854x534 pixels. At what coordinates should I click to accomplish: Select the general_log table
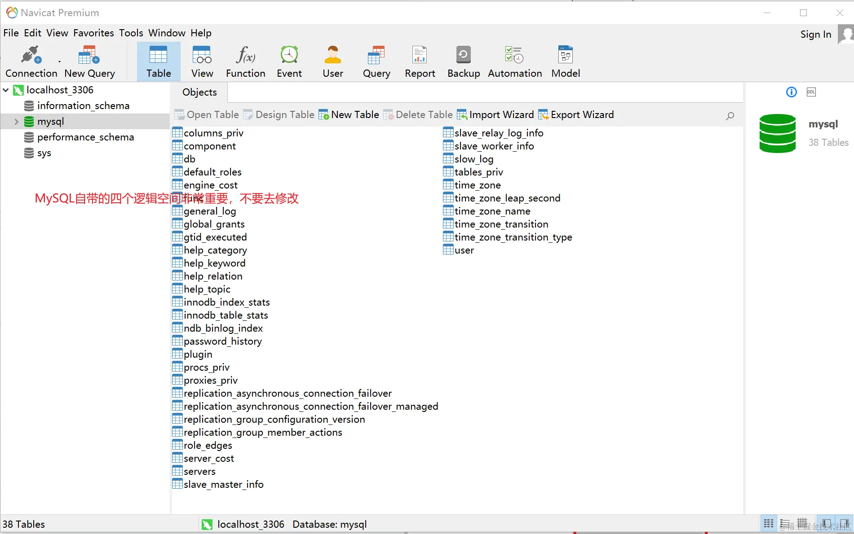tap(204, 211)
